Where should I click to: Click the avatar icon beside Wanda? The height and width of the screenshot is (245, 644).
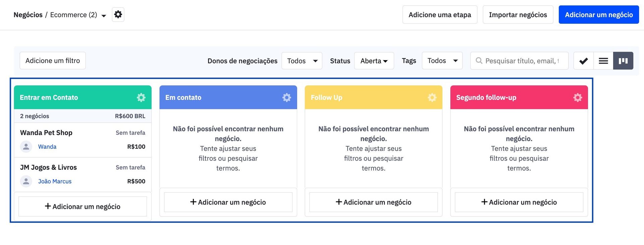click(x=26, y=147)
